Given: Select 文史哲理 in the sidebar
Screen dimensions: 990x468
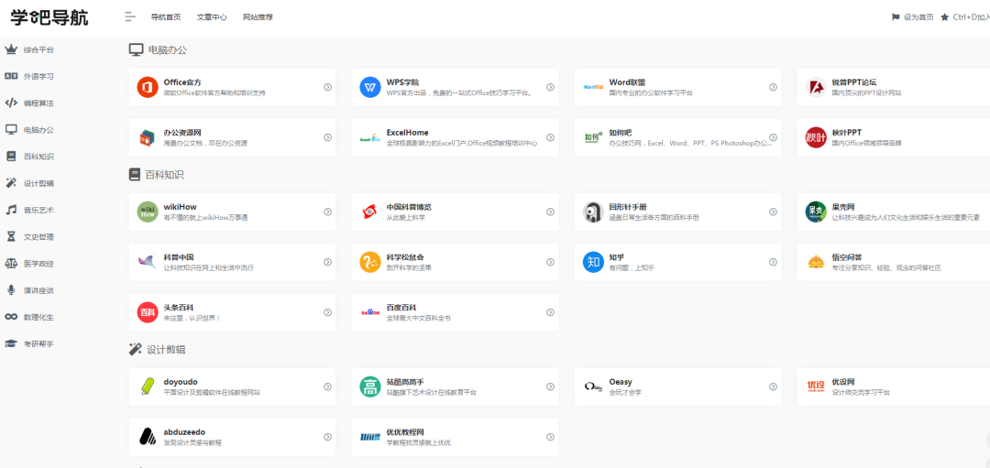Looking at the screenshot, I should 38,237.
